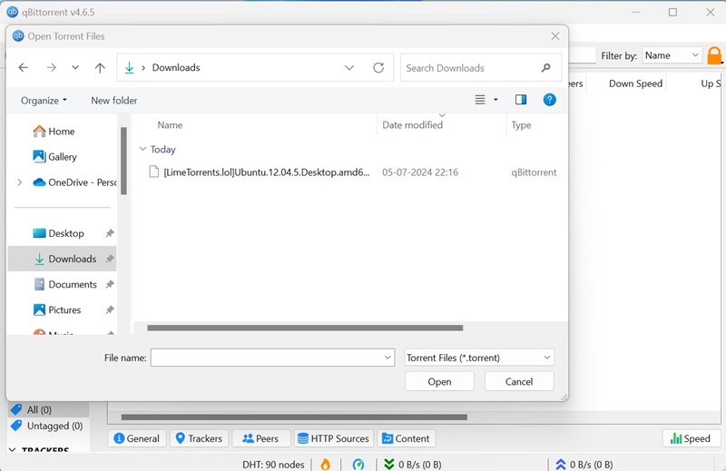726x471 pixels.
Task: Go back with the left arrow button
Action: [x=24, y=68]
